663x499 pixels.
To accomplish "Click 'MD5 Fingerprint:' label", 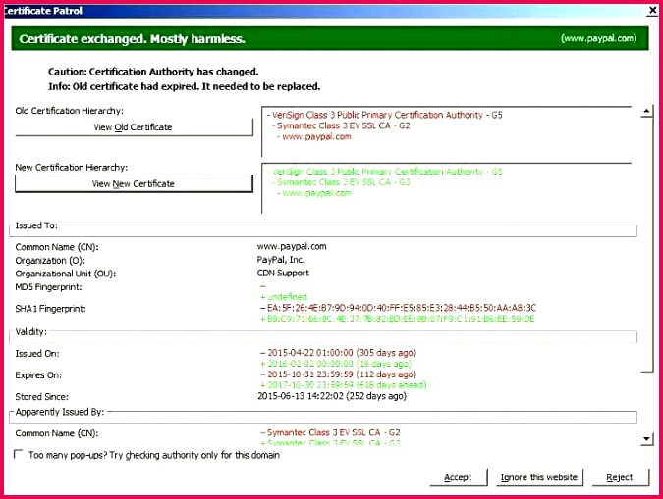I will (49, 287).
